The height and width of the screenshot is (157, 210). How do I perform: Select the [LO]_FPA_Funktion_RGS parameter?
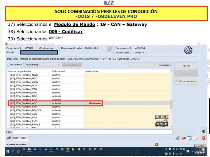click(24, 96)
